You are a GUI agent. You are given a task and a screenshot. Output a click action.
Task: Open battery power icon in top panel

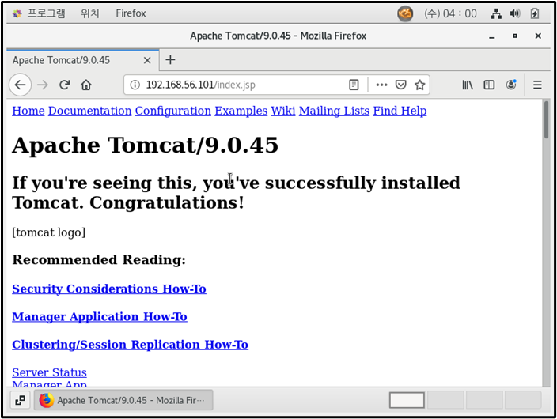[x=535, y=14]
